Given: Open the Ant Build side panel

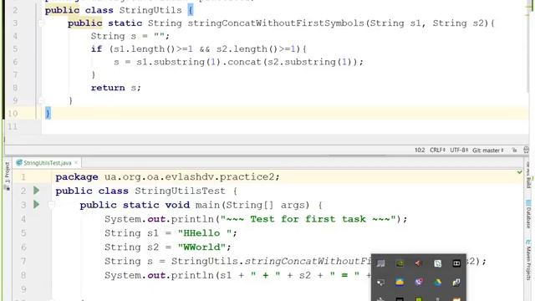Looking at the screenshot, I should [528, 175].
